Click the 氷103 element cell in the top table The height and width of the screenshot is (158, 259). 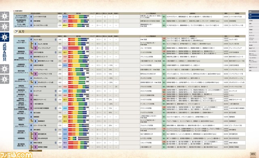click(x=65, y=17)
